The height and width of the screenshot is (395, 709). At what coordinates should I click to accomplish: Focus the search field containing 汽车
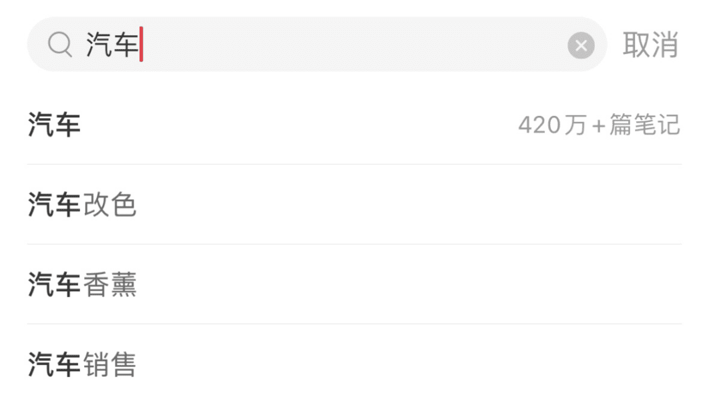click(x=317, y=44)
